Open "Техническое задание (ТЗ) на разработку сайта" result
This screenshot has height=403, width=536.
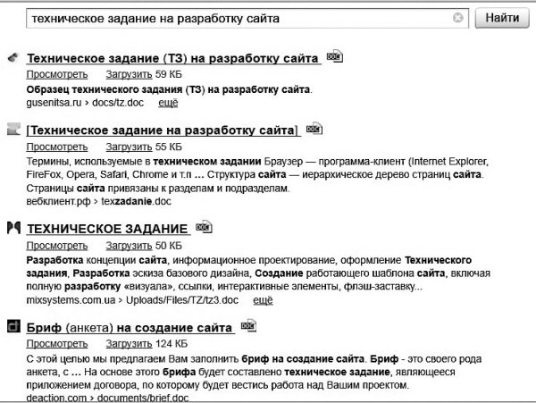(173, 59)
